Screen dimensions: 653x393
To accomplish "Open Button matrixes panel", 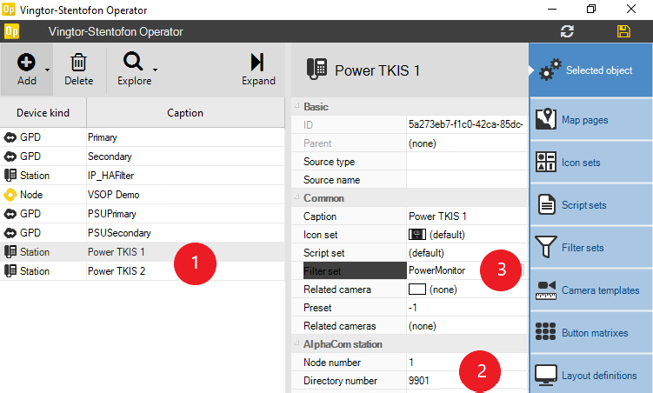I will 590,332.
